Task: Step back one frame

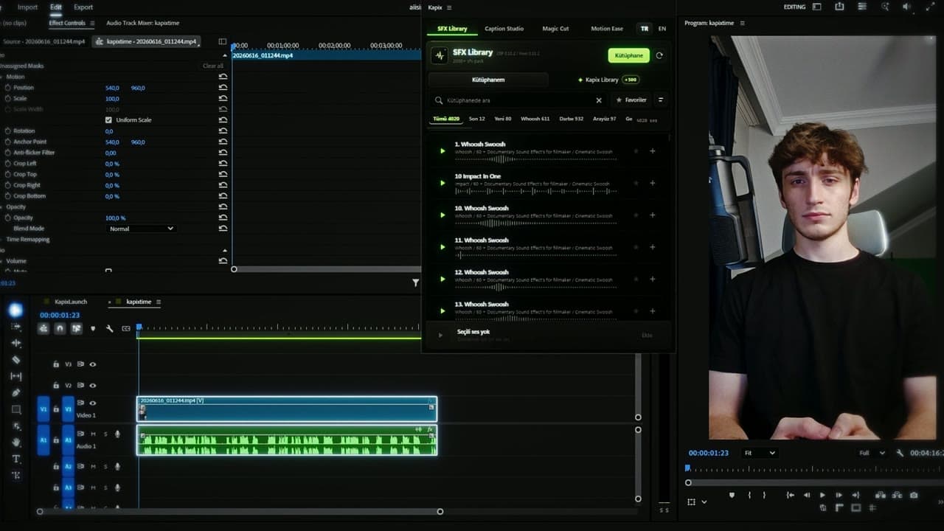Action: coord(807,495)
